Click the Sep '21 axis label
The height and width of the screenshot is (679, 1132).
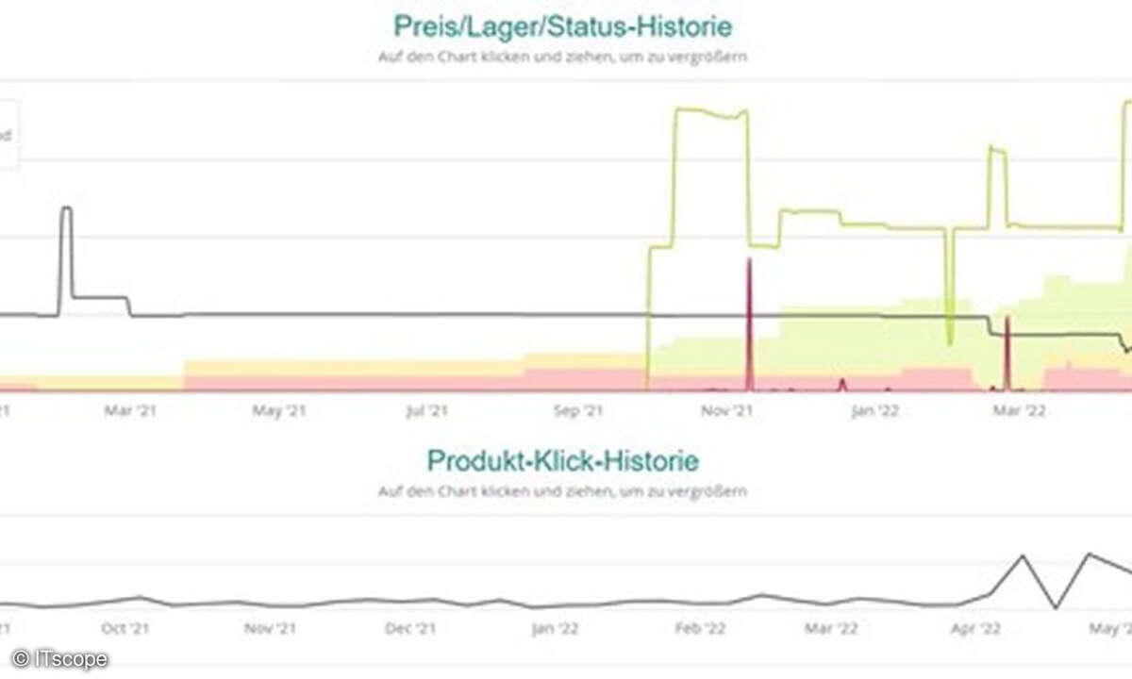click(578, 410)
